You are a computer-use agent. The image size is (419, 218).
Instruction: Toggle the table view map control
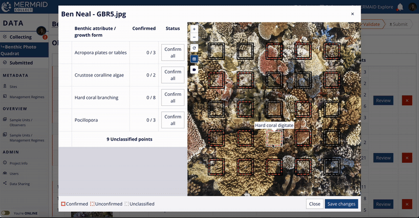click(x=194, y=59)
